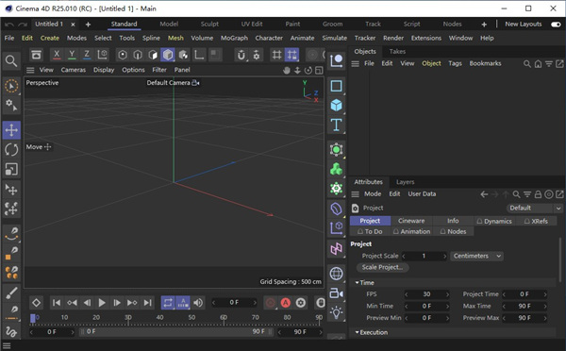Screen dimensions: 566x351
Task: Click the Attributes panel vertical scrollbar
Action: pyautogui.click(x=560, y=260)
